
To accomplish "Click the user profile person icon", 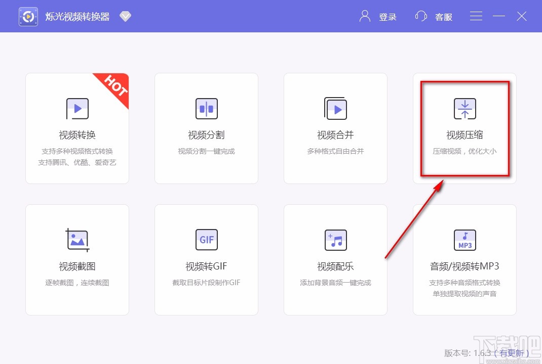I will 364,16.
